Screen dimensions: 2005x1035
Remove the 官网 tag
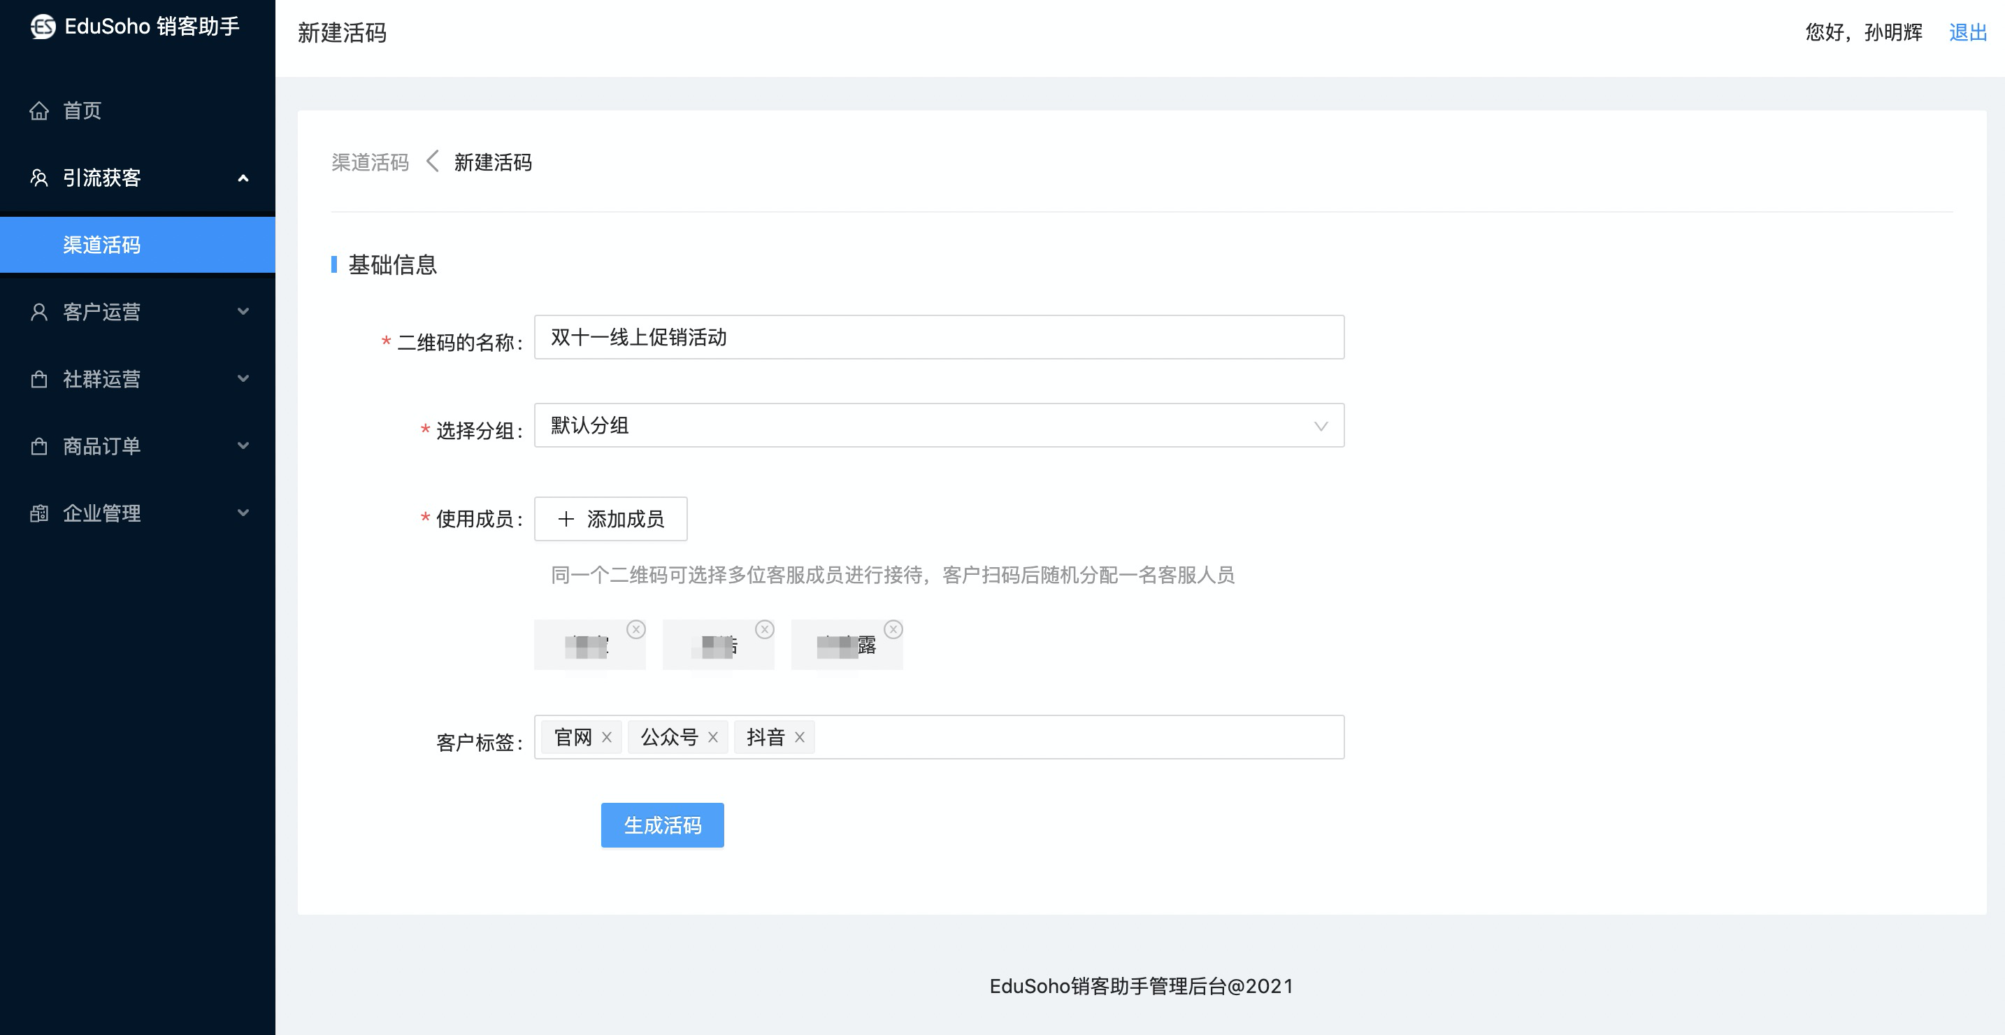click(x=606, y=738)
